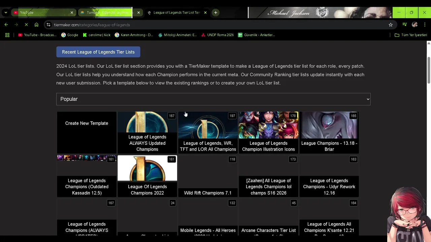Click the 164 count badge

[353, 203]
